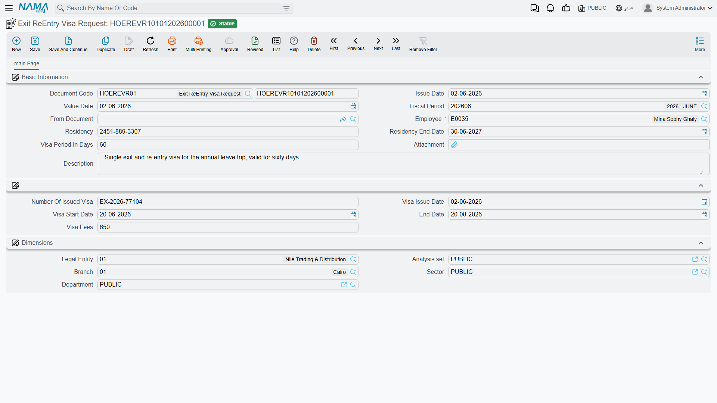Save the visa request document

[x=35, y=44]
